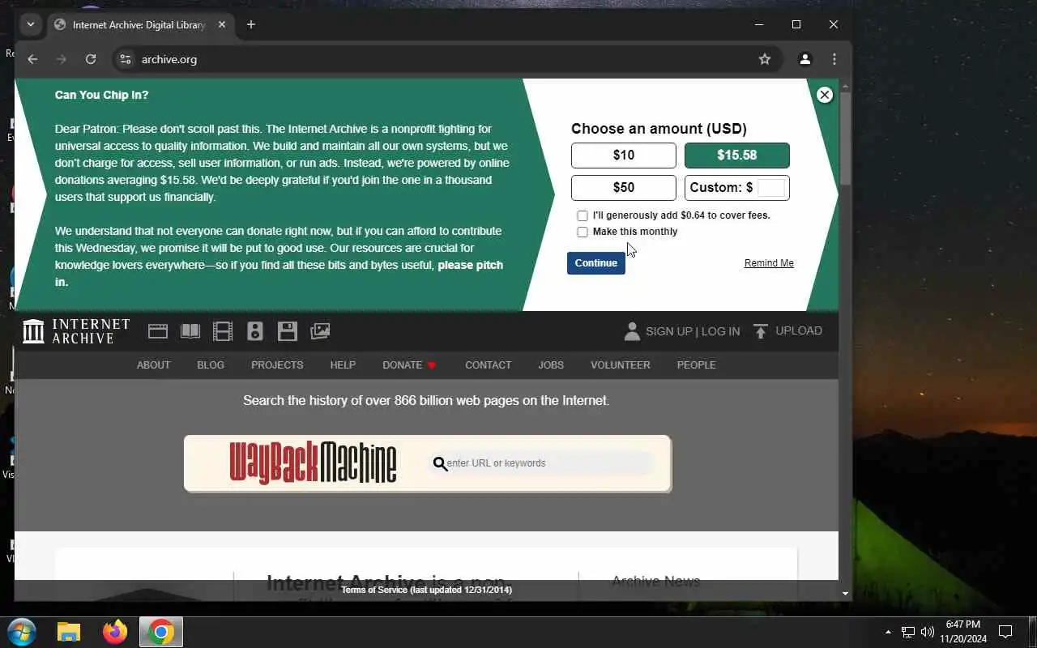Check Make this monthly
1037x648 pixels.
pyautogui.click(x=582, y=232)
